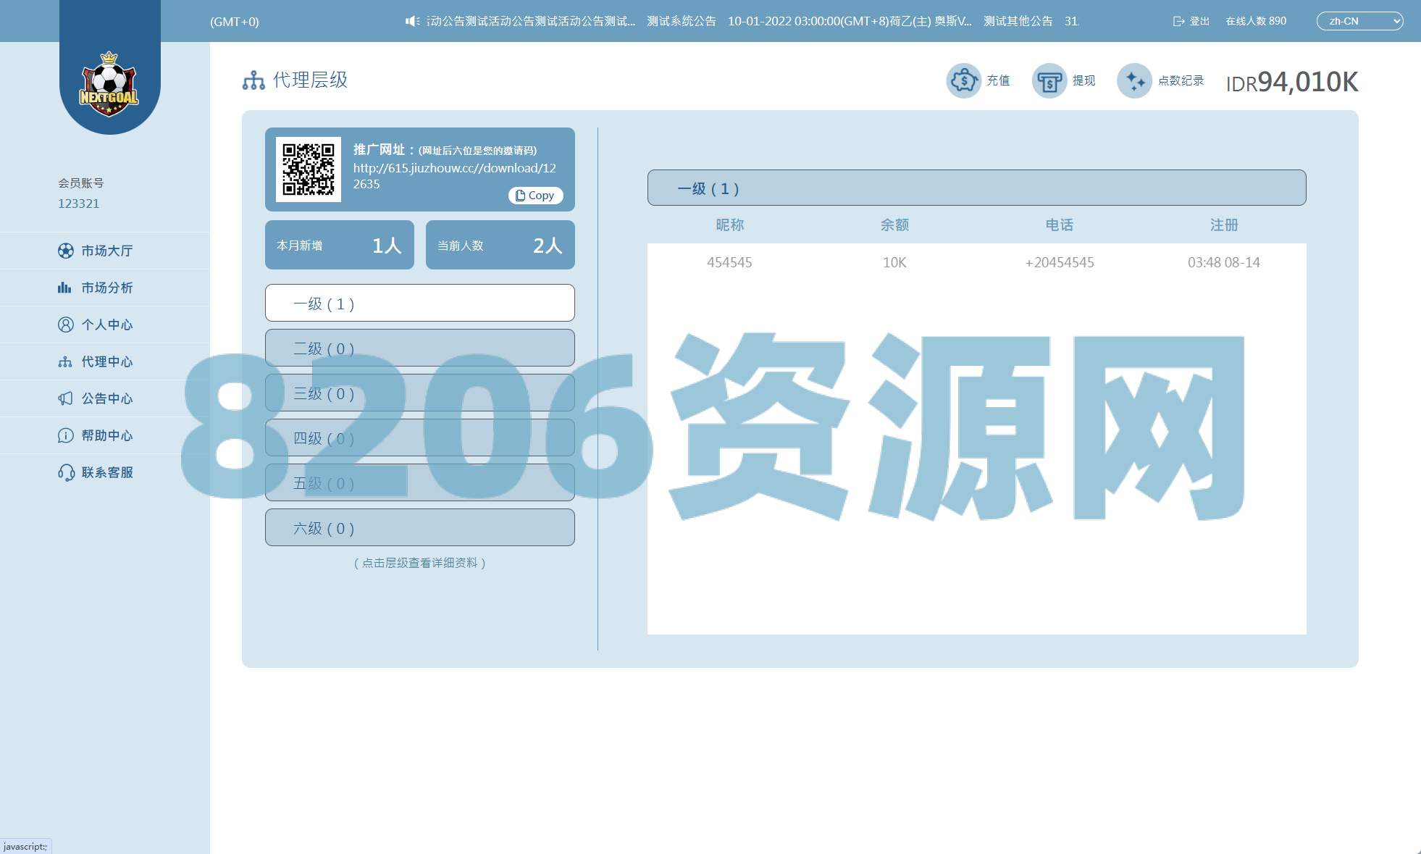
Task: Click the 昵称 column header
Action: (729, 225)
